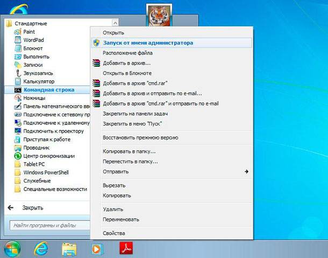The image size is (328, 258).
Task: Choose Открыть в Блокноте
Action: 172,73
